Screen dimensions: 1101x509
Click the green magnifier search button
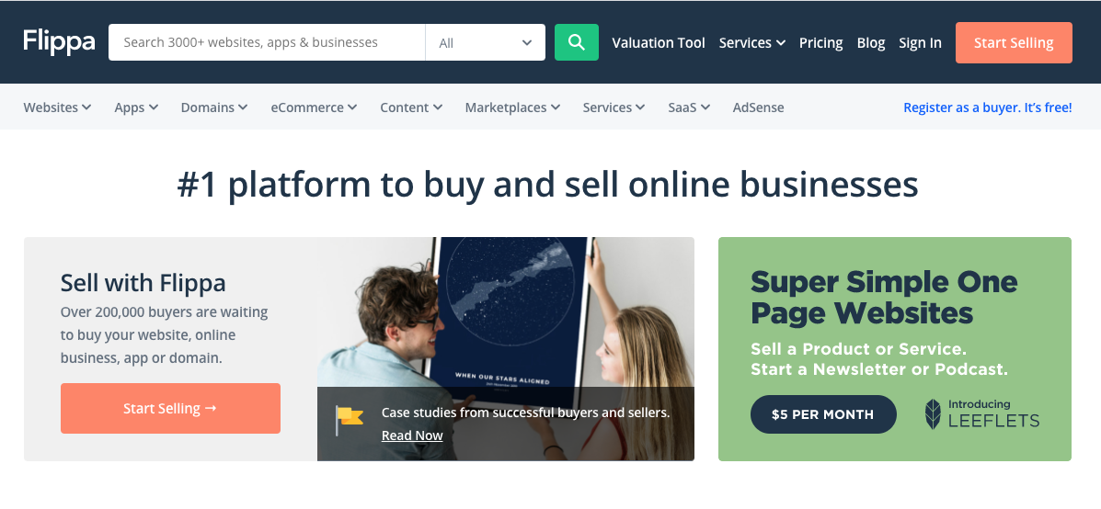[577, 42]
